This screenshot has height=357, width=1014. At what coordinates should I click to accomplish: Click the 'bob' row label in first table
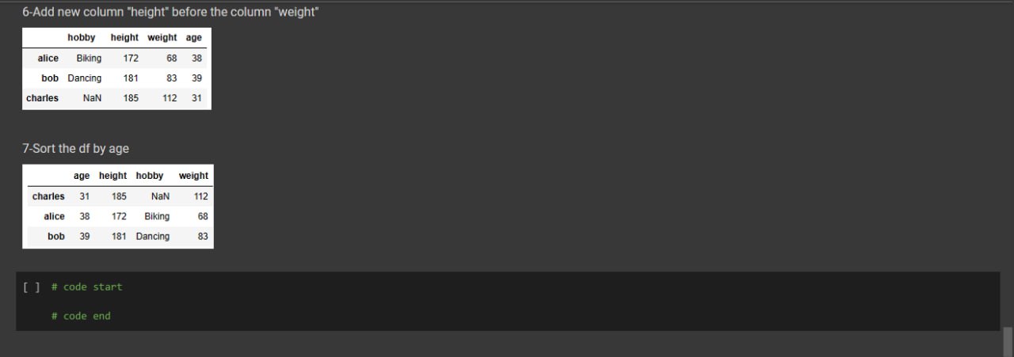coord(51,78)
